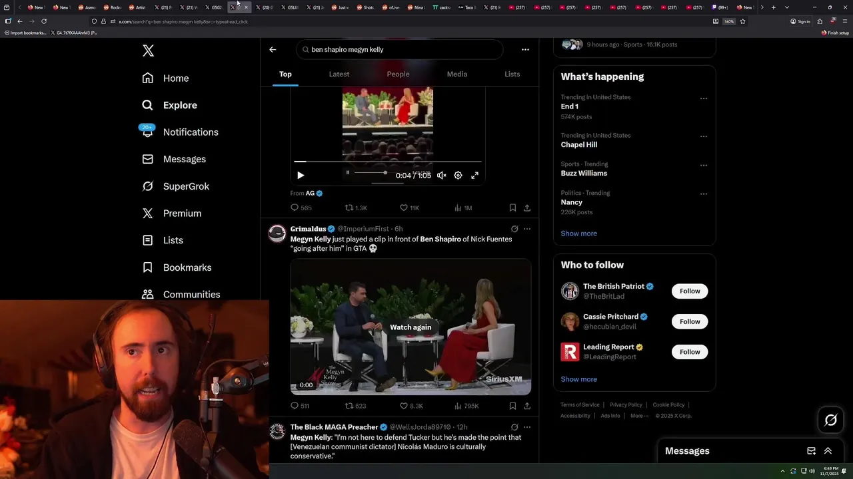This screenshot has width=853, height=479.
Task: Click Show more under What's happening
Action: 578,234
